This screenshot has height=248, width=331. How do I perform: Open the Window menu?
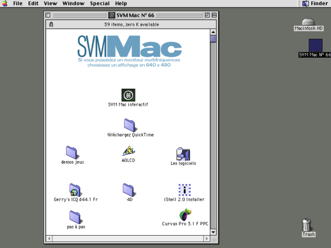[73, 4]
